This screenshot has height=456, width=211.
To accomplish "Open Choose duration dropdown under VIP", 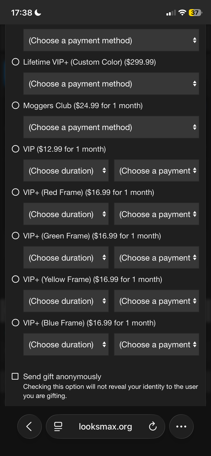I will pyautogui.click(x=66, y=171).
